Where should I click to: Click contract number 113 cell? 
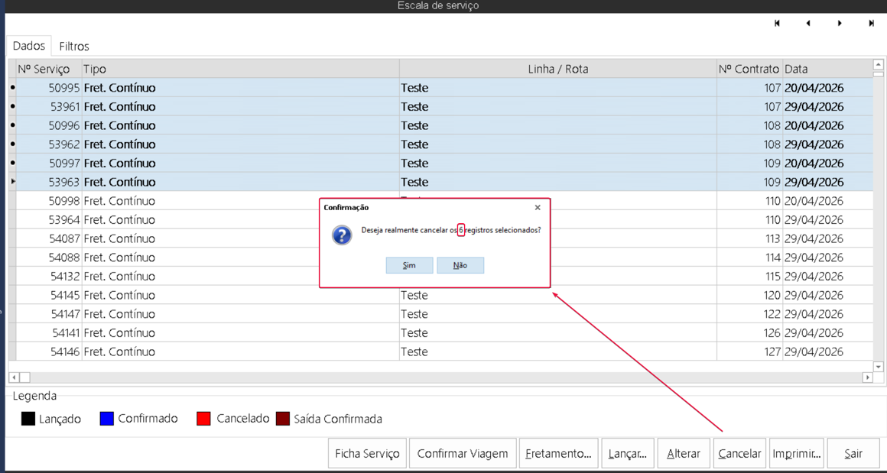(x=749, y=238)
